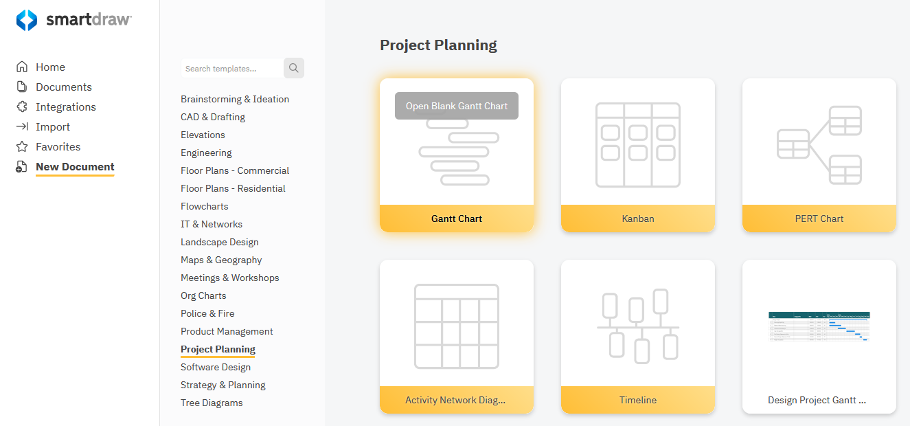Click the search magnifier icon
910x426 pixels.
coord(293,68)
